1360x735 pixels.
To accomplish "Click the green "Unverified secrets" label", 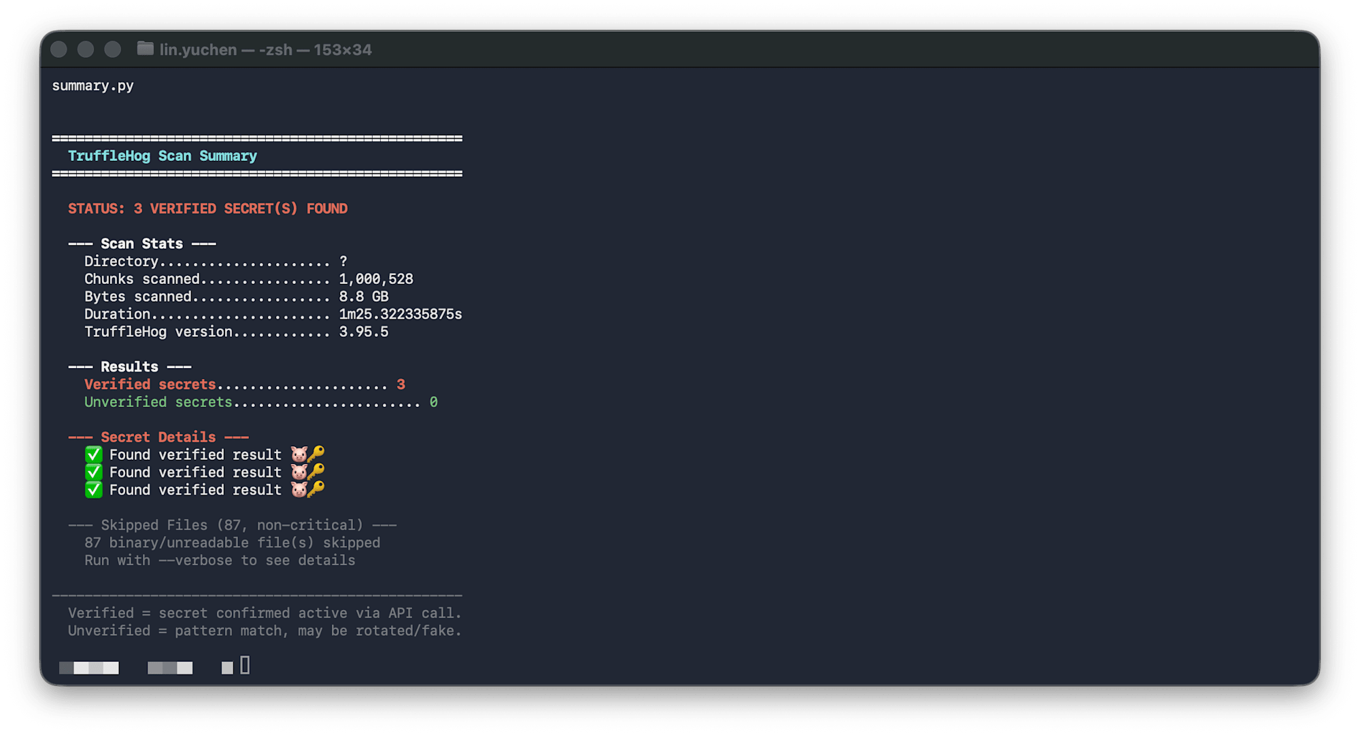I will 158,402.
